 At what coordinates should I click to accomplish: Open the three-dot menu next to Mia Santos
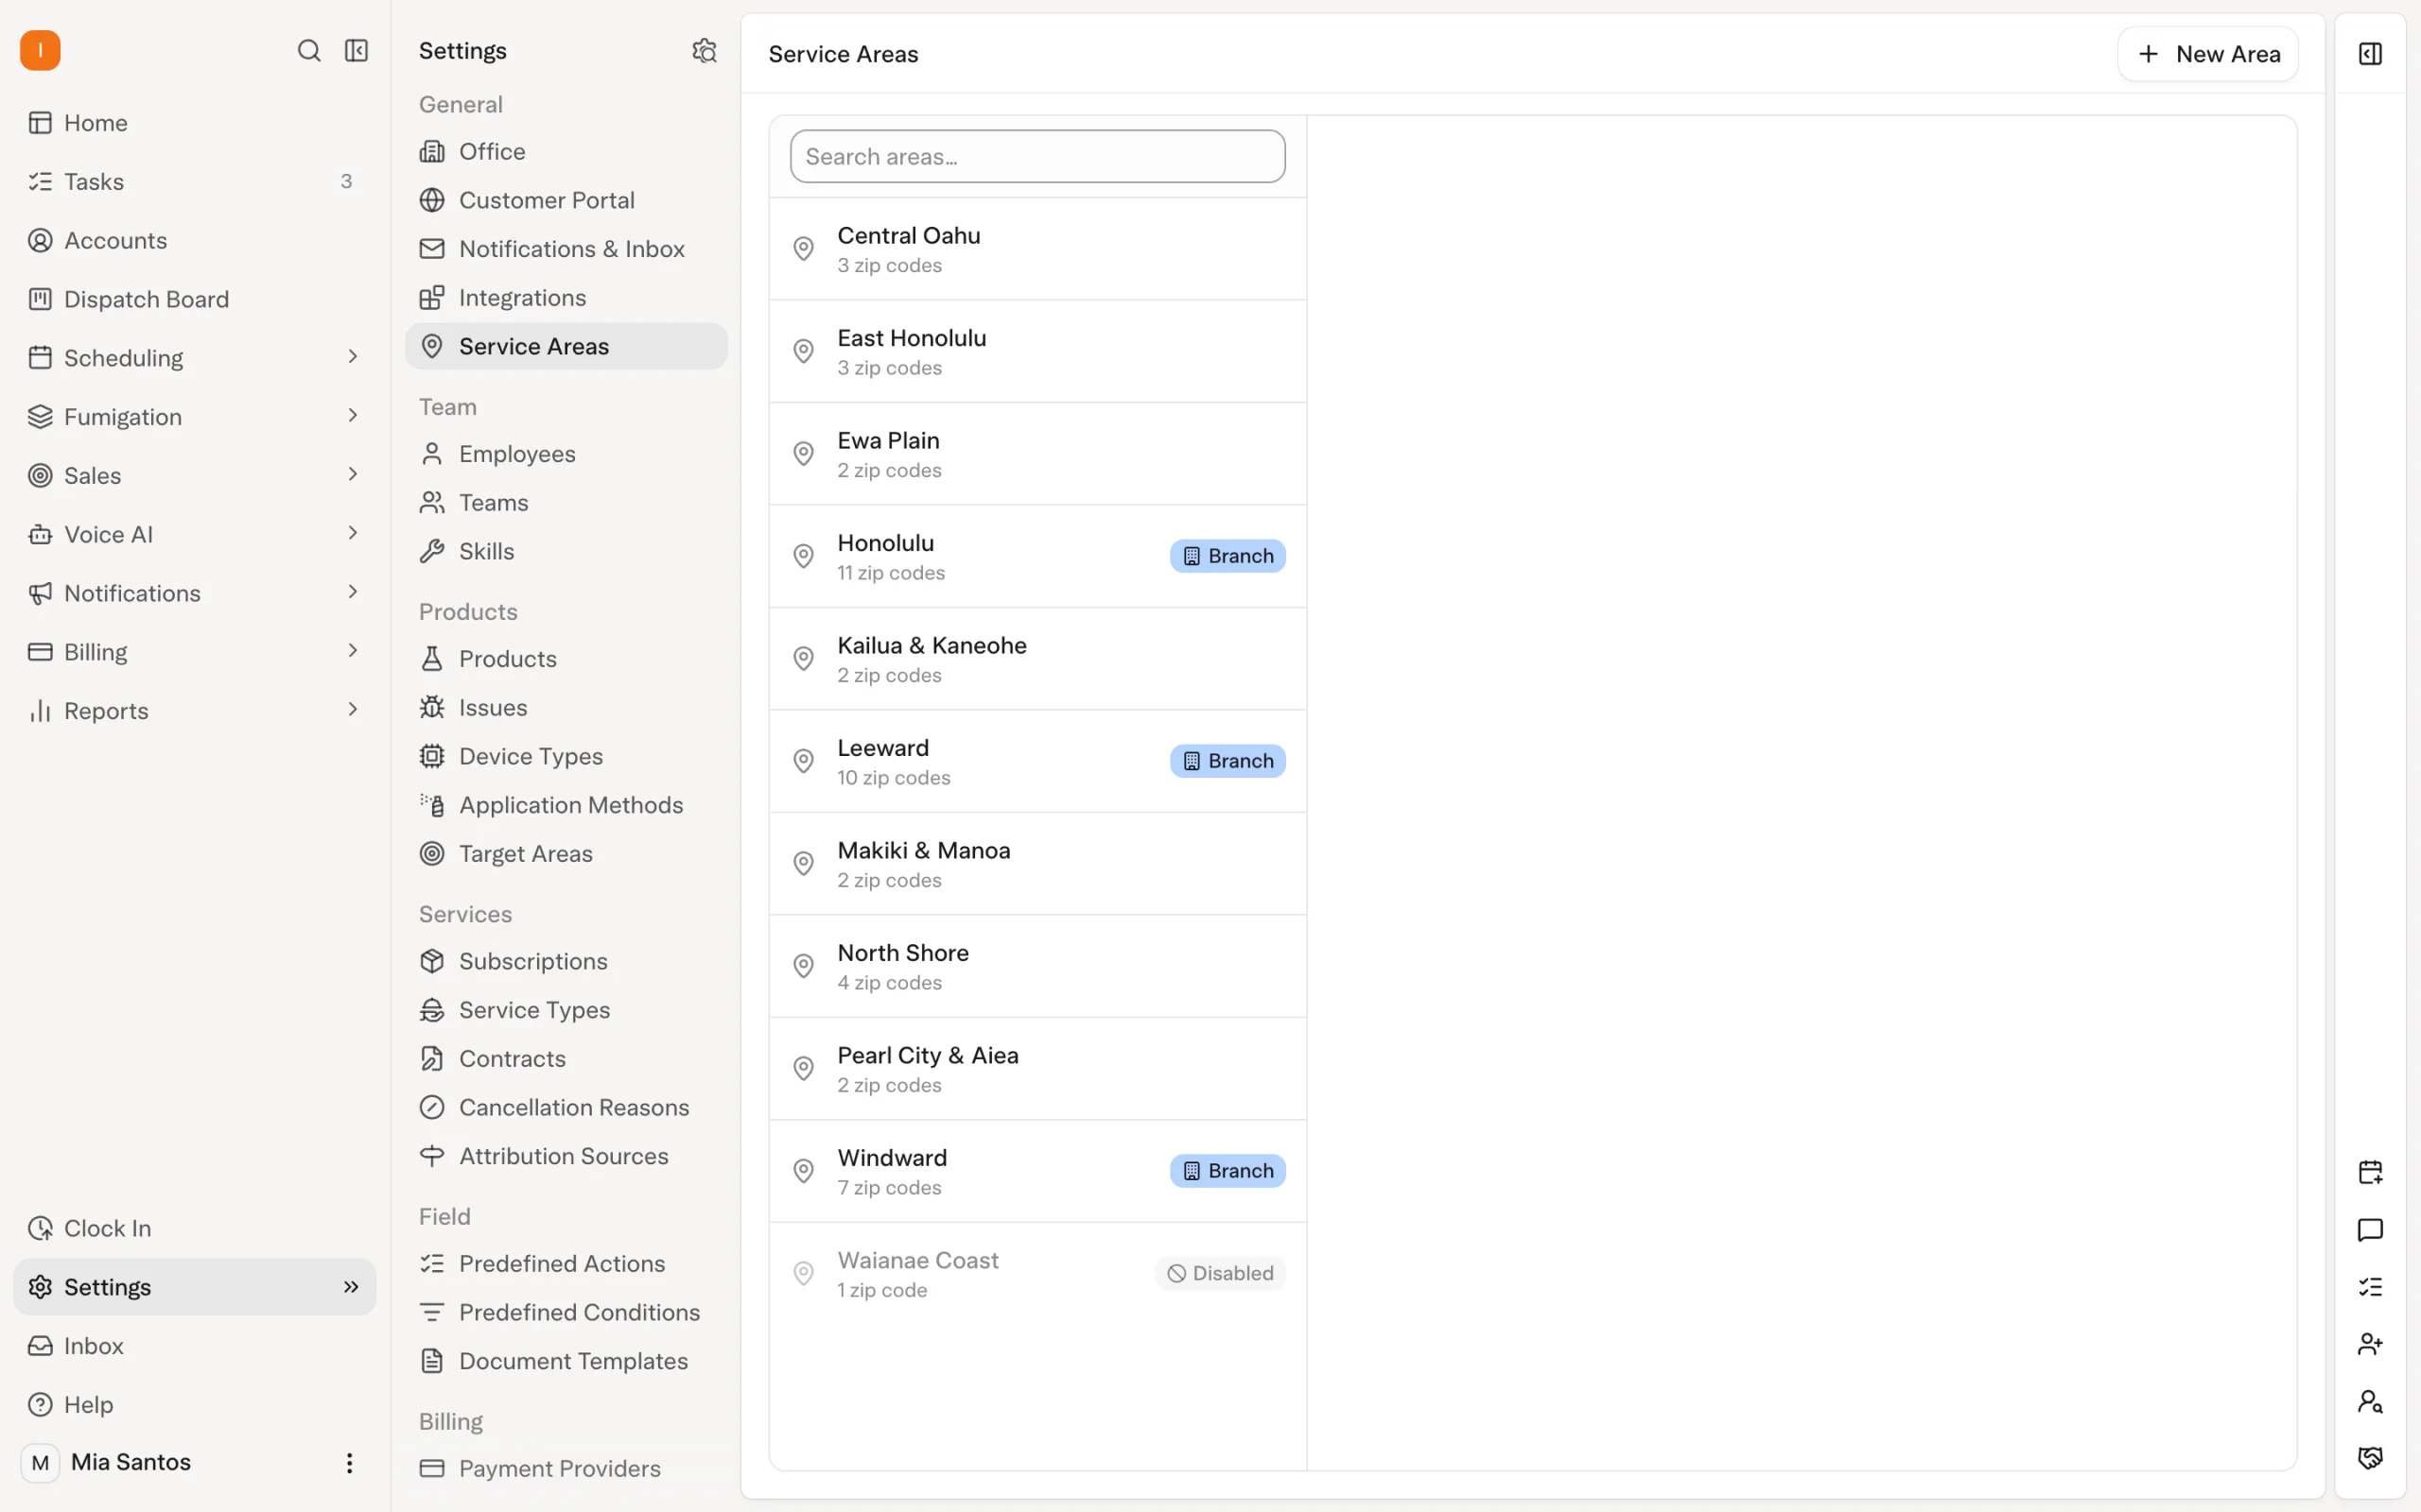(x=349, y=1463)
